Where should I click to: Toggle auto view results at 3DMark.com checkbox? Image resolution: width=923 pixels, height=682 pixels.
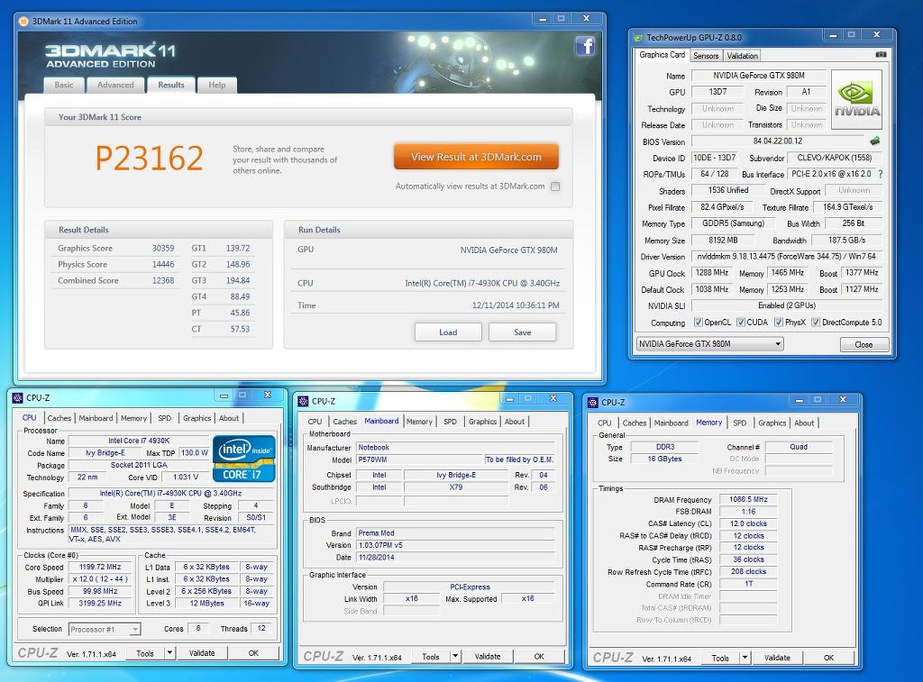click(555, 186)
